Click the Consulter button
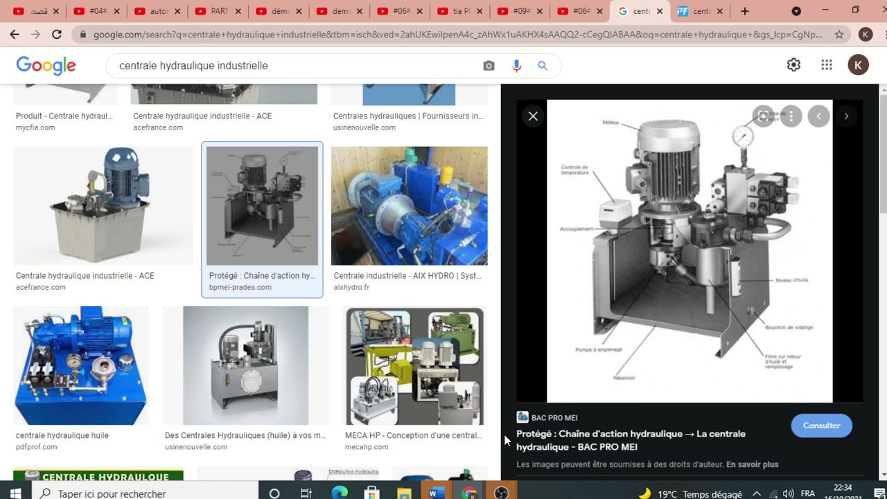 coord(822,426)
